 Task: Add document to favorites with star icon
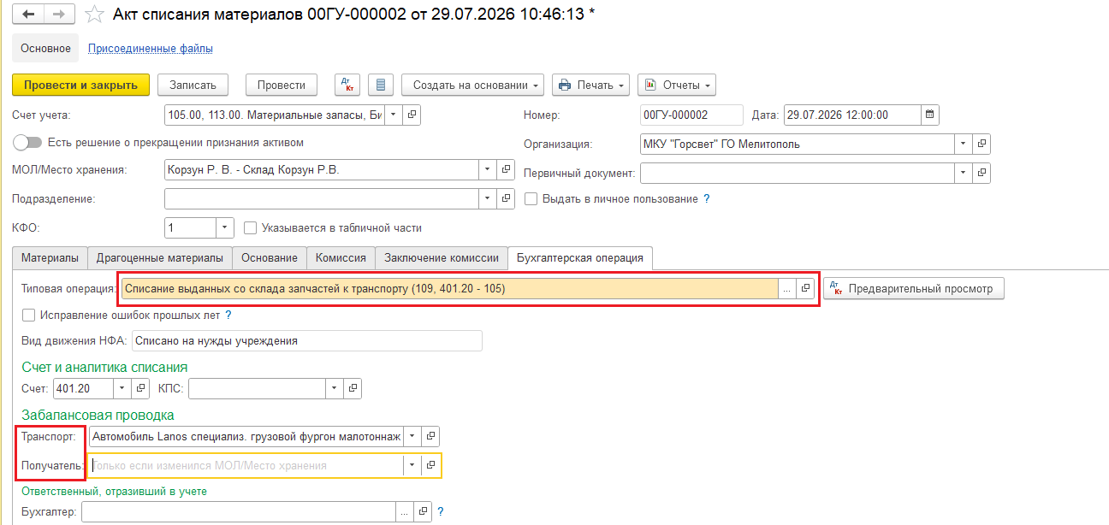(x=97, y=15)
